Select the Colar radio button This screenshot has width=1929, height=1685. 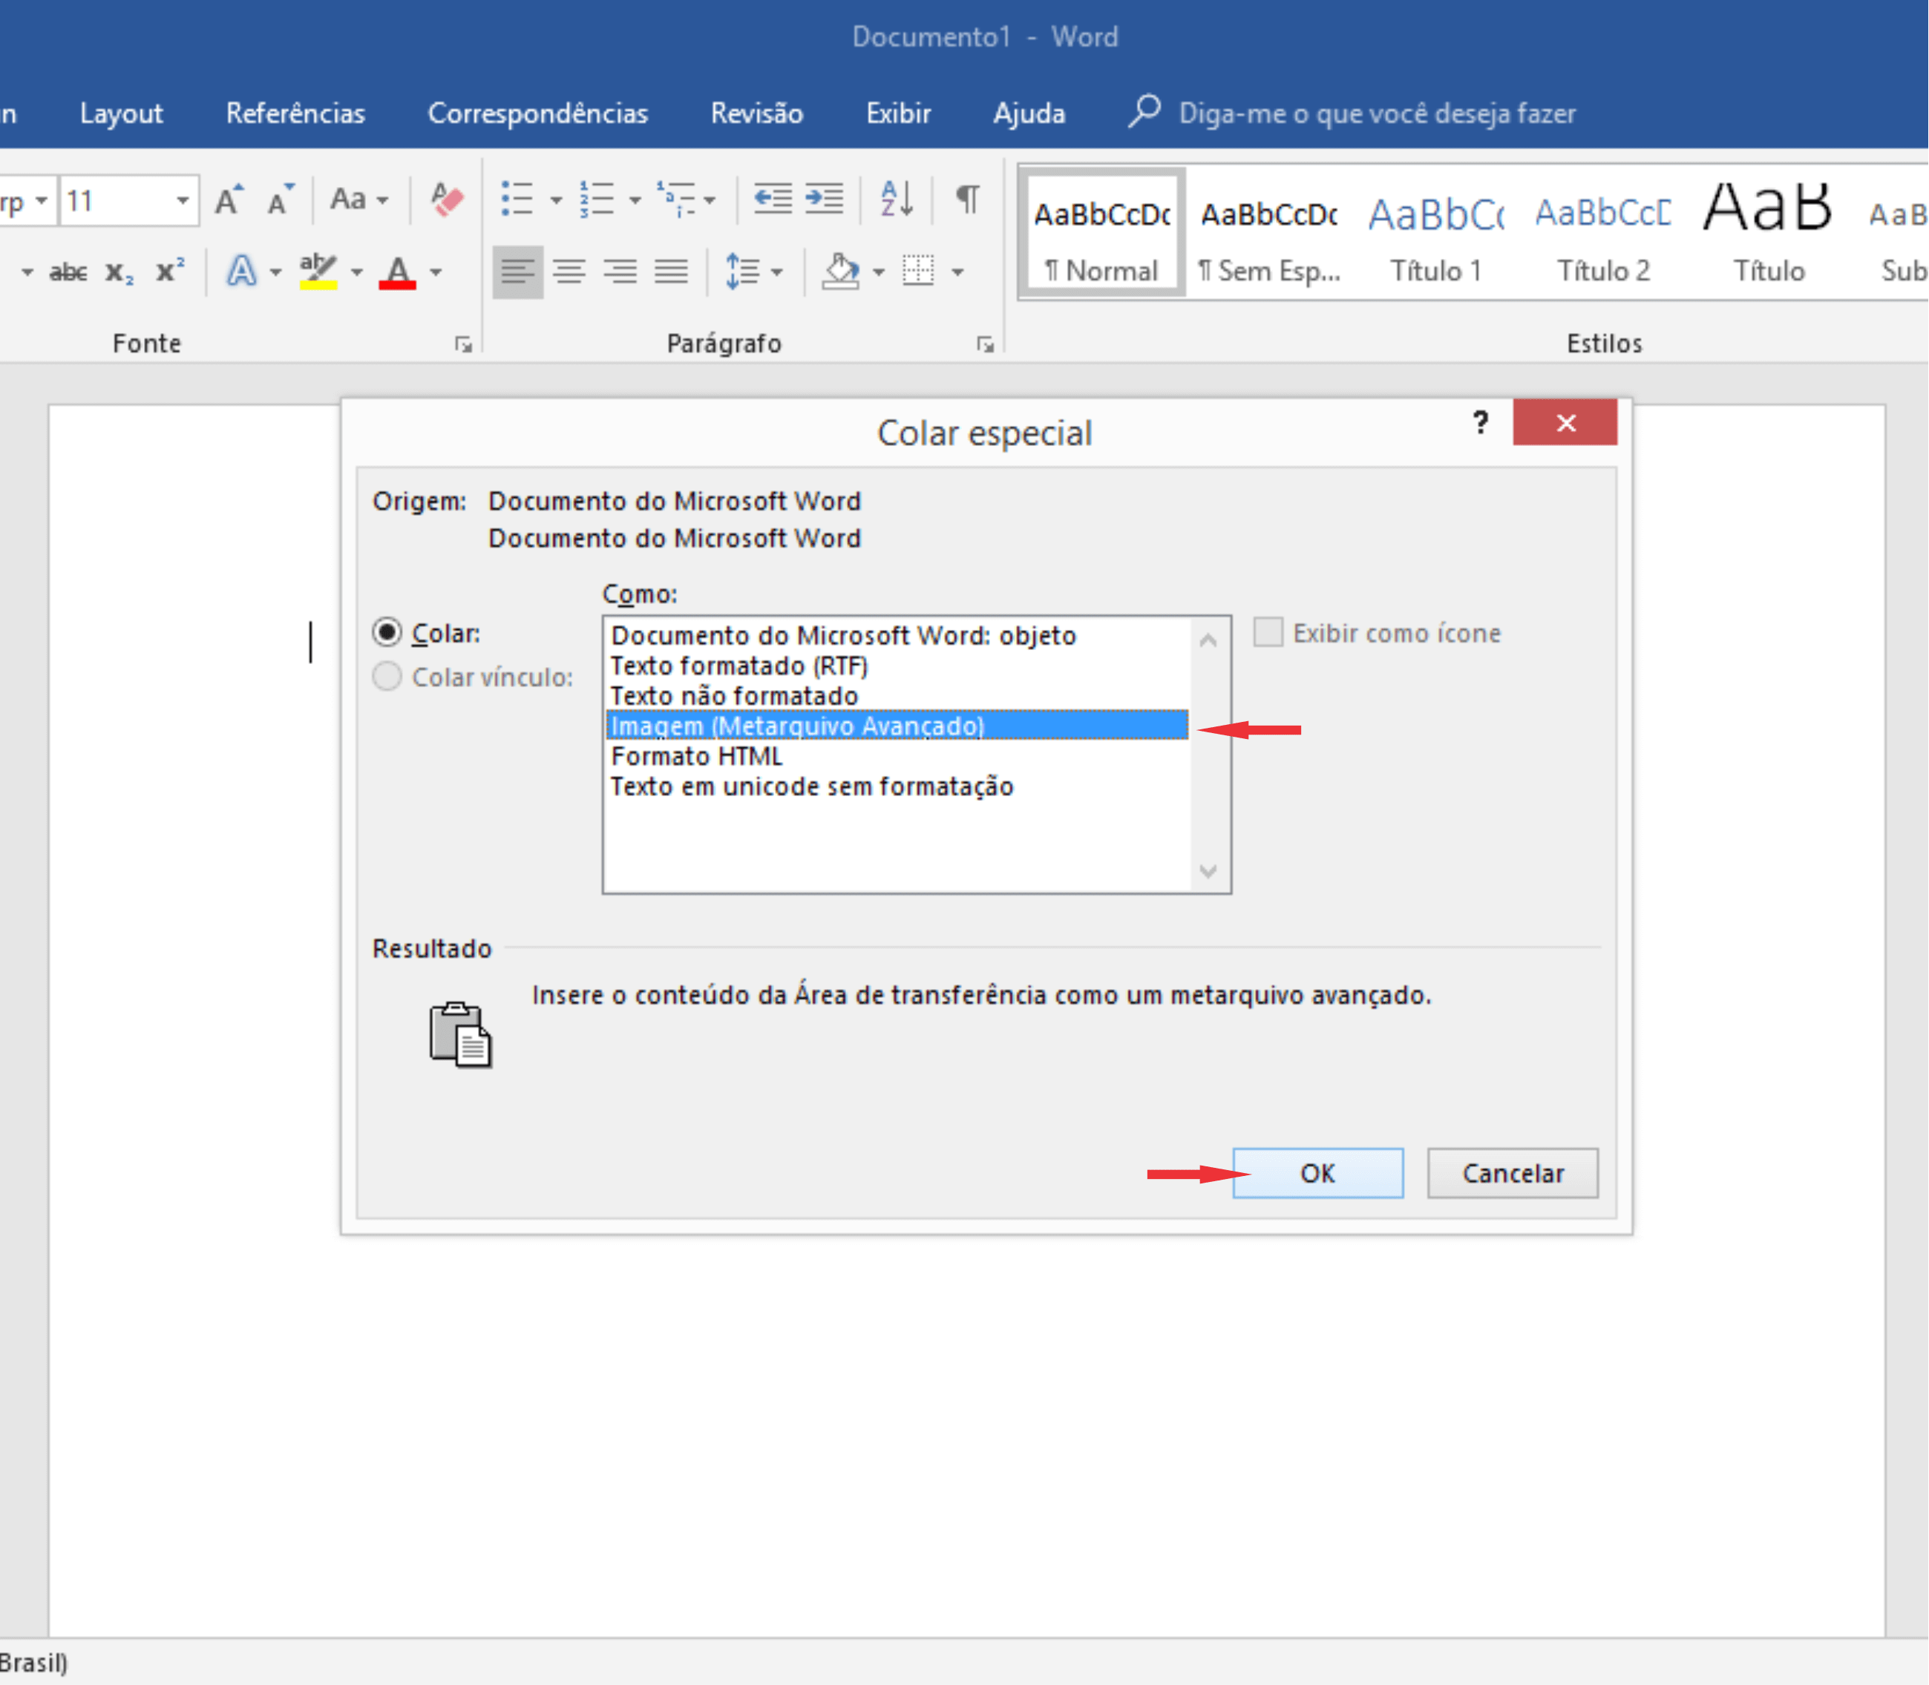click(387, 632)
